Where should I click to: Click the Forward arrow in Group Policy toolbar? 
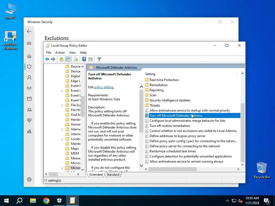coord(53,59)
